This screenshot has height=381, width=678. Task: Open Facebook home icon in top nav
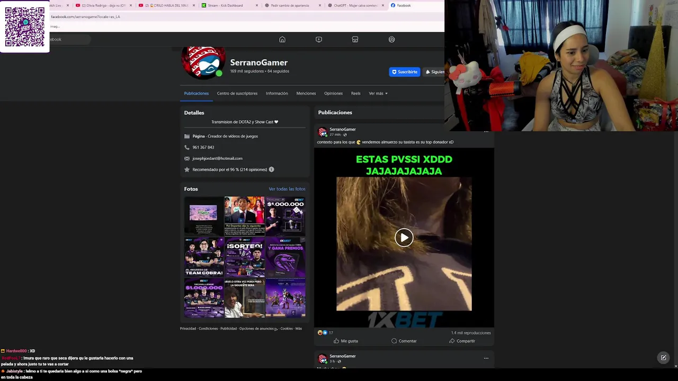pyautogui.click(x=282, y=39)
